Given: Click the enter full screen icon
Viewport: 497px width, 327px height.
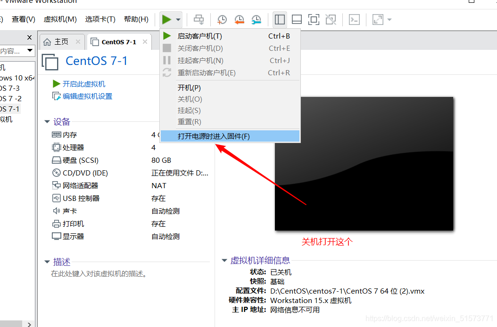Looking at the screenshot, I should click(x=314, y=19).
